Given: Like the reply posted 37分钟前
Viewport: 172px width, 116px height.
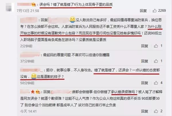Looking at the screenshot, I should point(156,61).
